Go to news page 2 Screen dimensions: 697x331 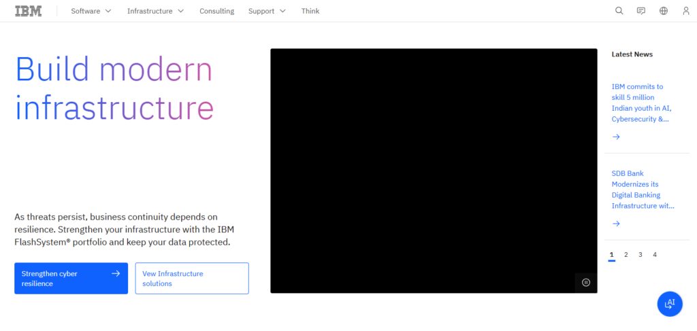pyautogui.click(x=626, y=255)
